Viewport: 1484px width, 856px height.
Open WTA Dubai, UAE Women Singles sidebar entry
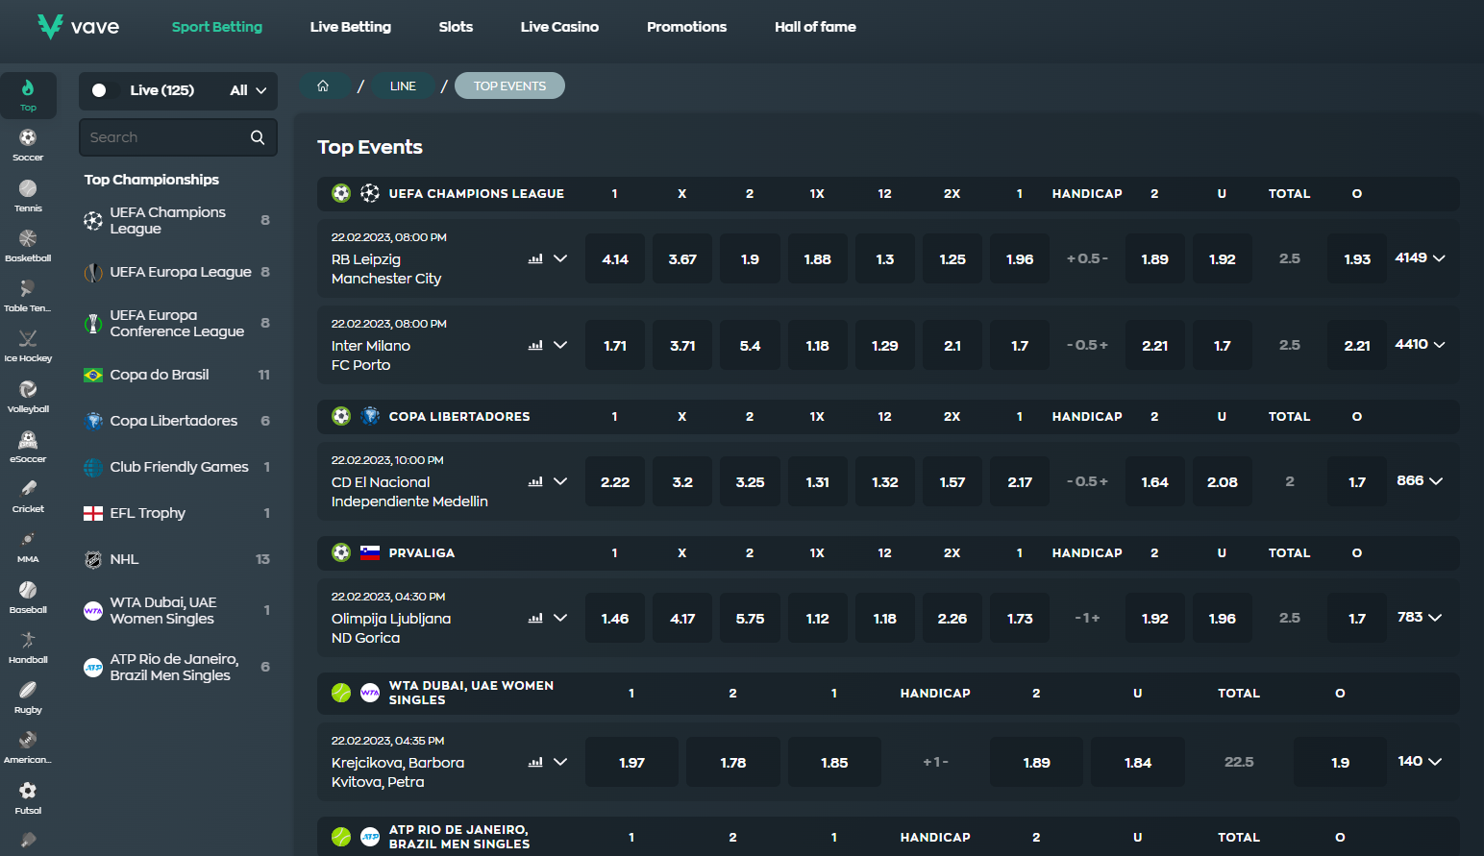177,610
